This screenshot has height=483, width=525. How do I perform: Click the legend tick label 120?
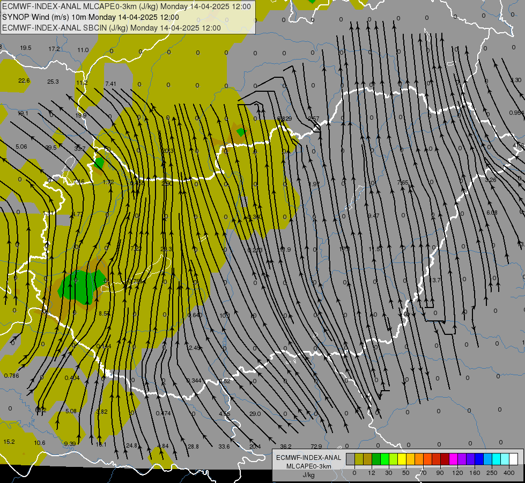tap(457, 473)
